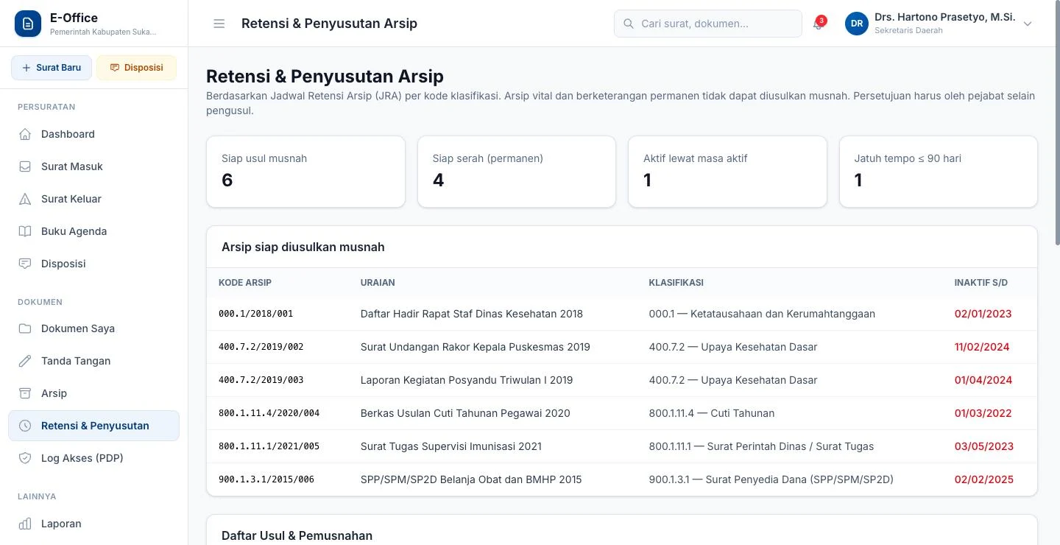The height and width of the screenshot is (545, 1060).
Task: Click the Surat Keluar send icon
Action: (25, 199)
